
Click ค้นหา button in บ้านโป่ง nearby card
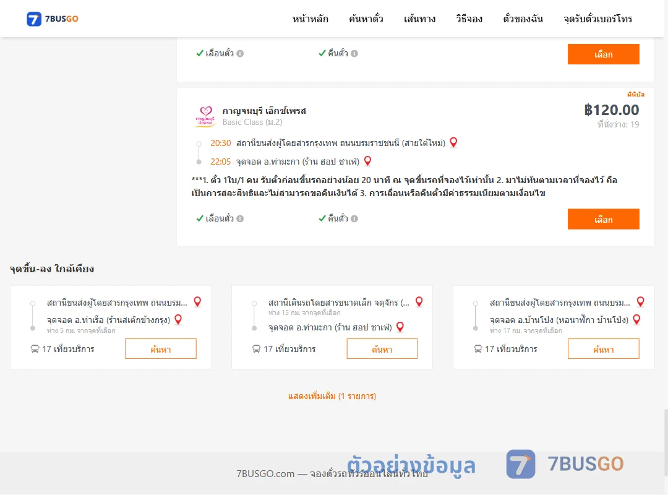pos(603,349)
